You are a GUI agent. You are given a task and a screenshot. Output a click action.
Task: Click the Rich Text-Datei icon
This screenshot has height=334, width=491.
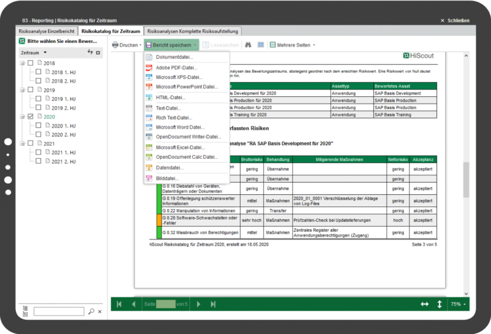point(149,118)
